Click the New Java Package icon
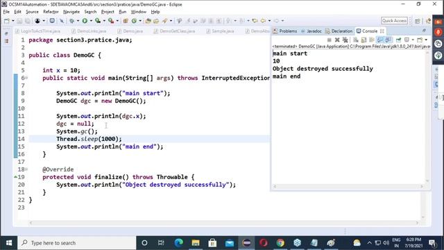 click(125, 21)
